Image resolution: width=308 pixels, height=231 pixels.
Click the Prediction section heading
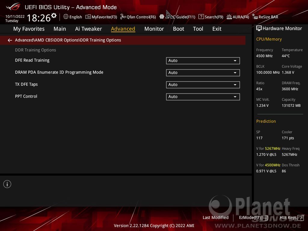tap(266, 122)
